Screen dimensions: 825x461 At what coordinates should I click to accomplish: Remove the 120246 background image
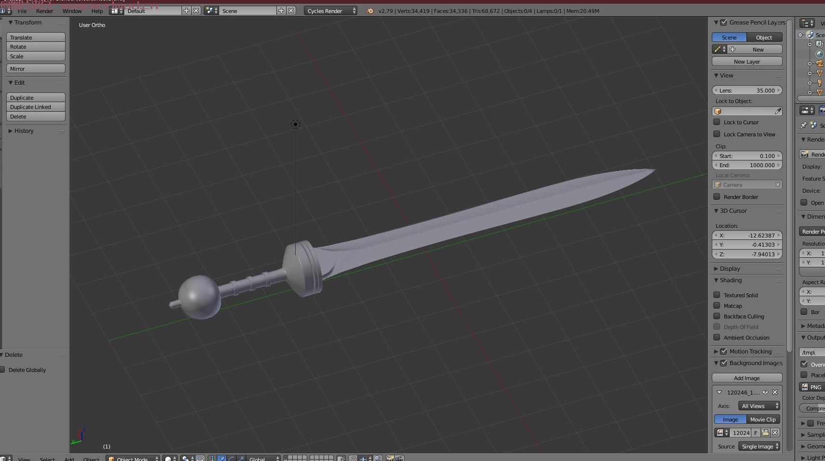[775, 392]
